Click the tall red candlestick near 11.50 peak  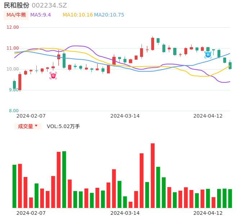tap(153, 44)
